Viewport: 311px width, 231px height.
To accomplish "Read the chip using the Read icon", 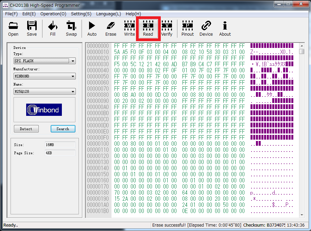I will (148, 29).
